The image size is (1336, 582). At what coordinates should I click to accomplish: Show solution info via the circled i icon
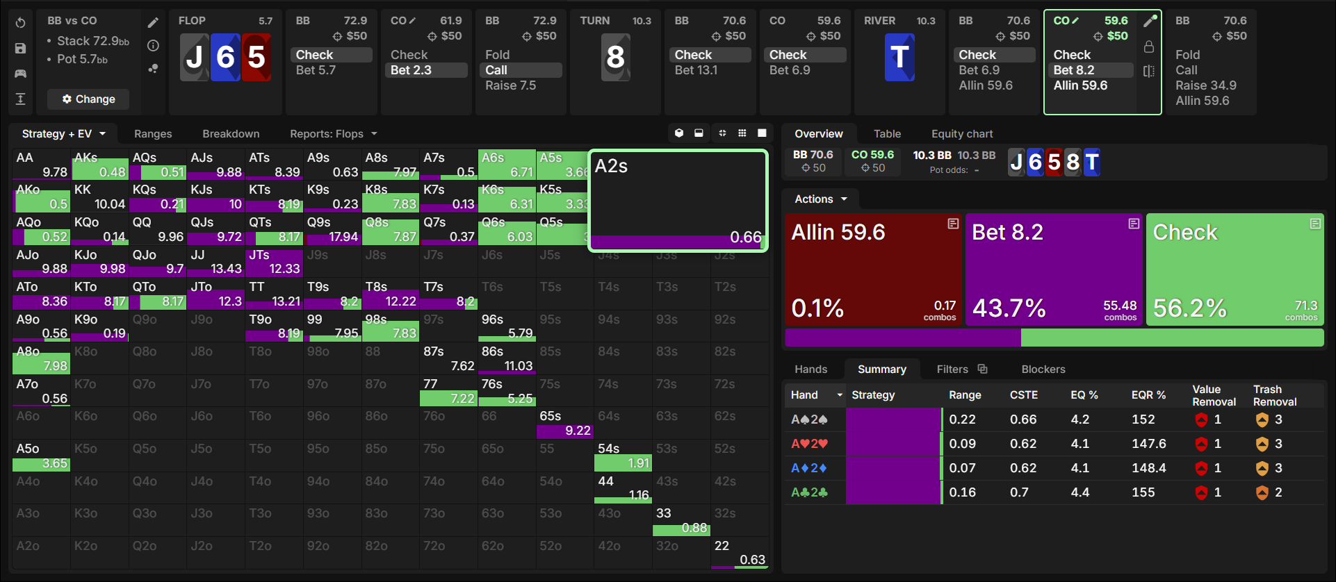click(154, 46)
